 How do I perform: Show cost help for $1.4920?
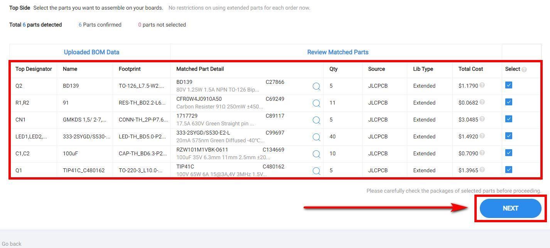(x=482, y=136)
